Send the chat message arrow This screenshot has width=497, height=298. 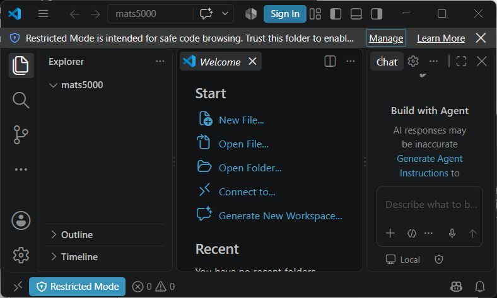point(472,233)
